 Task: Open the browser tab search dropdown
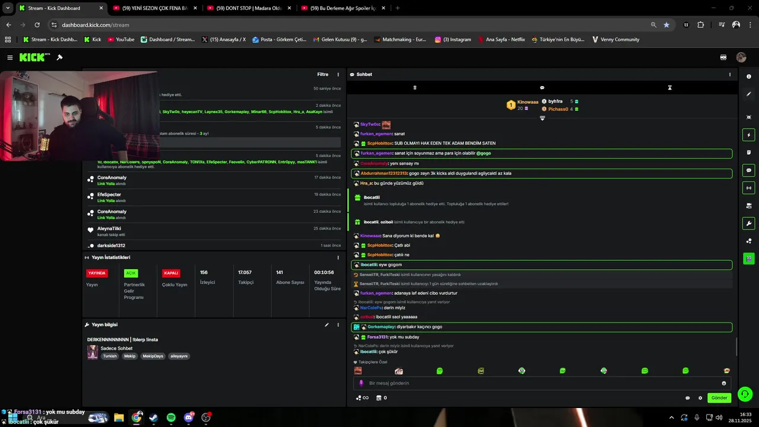point(8,8)
